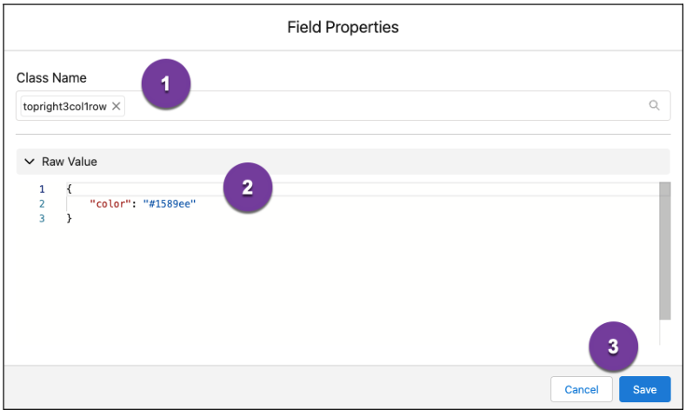Click the Save button
This screenshot has height=410, width=686.
point(644,389)
